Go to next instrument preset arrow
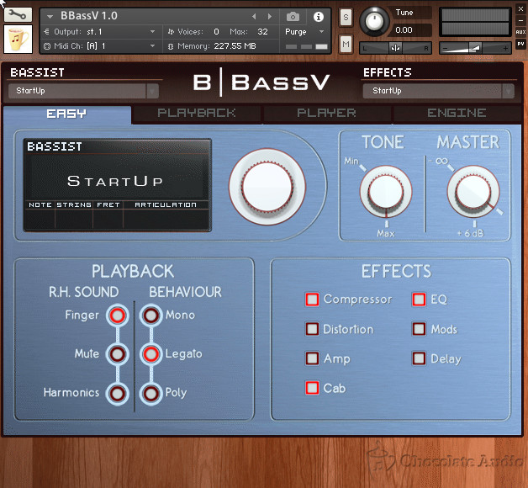 (x=270, y=16)
